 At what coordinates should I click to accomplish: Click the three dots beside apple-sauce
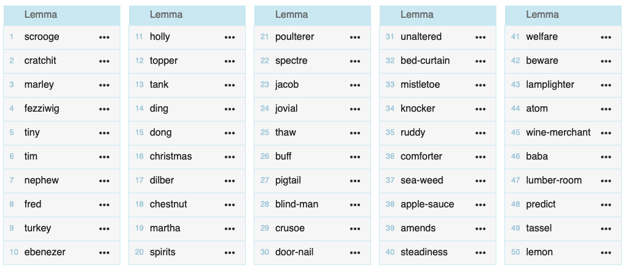480,204
